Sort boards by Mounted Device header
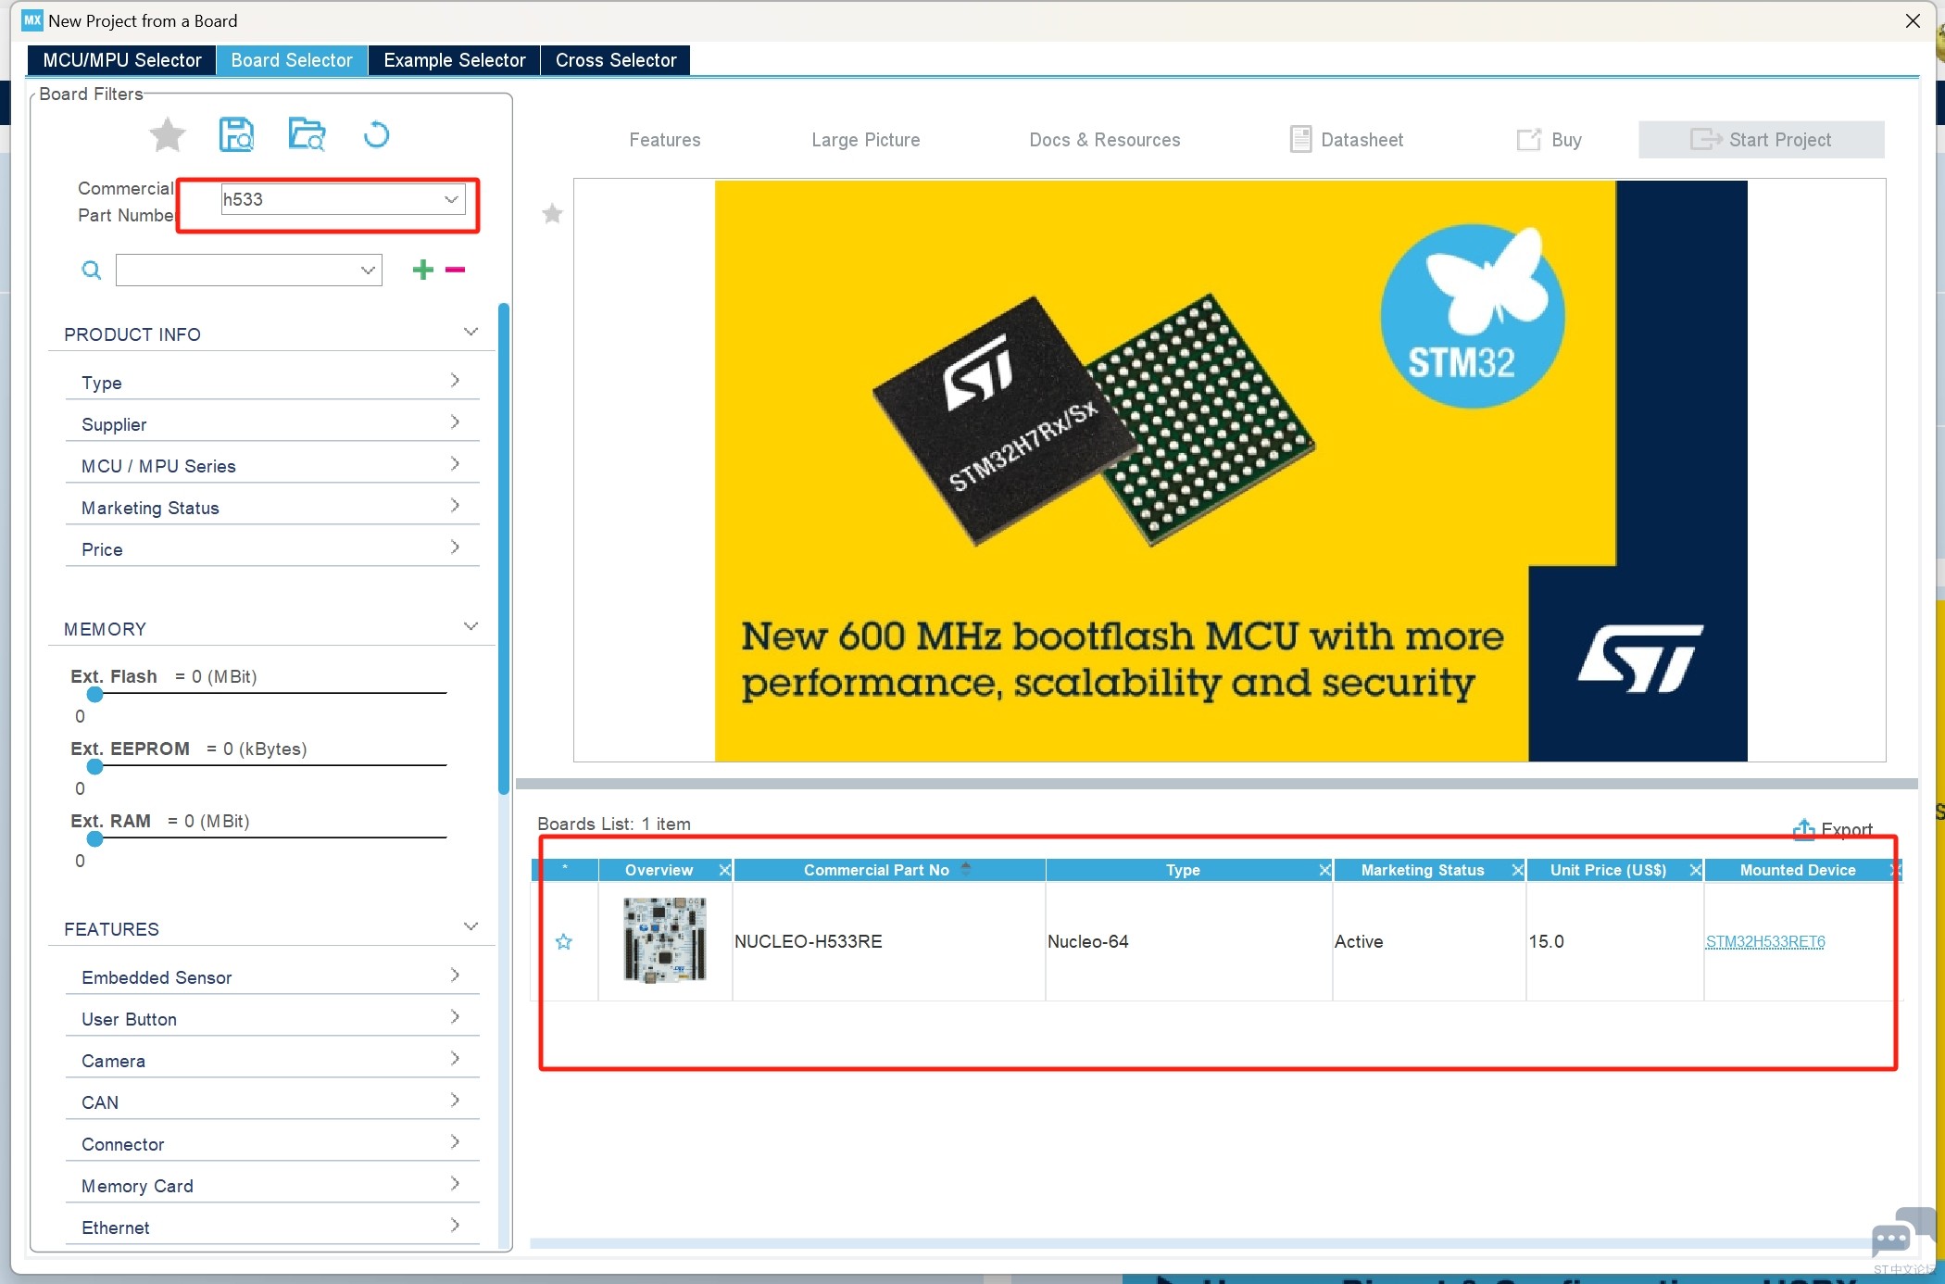1945x1284 pixels. 1797,870
